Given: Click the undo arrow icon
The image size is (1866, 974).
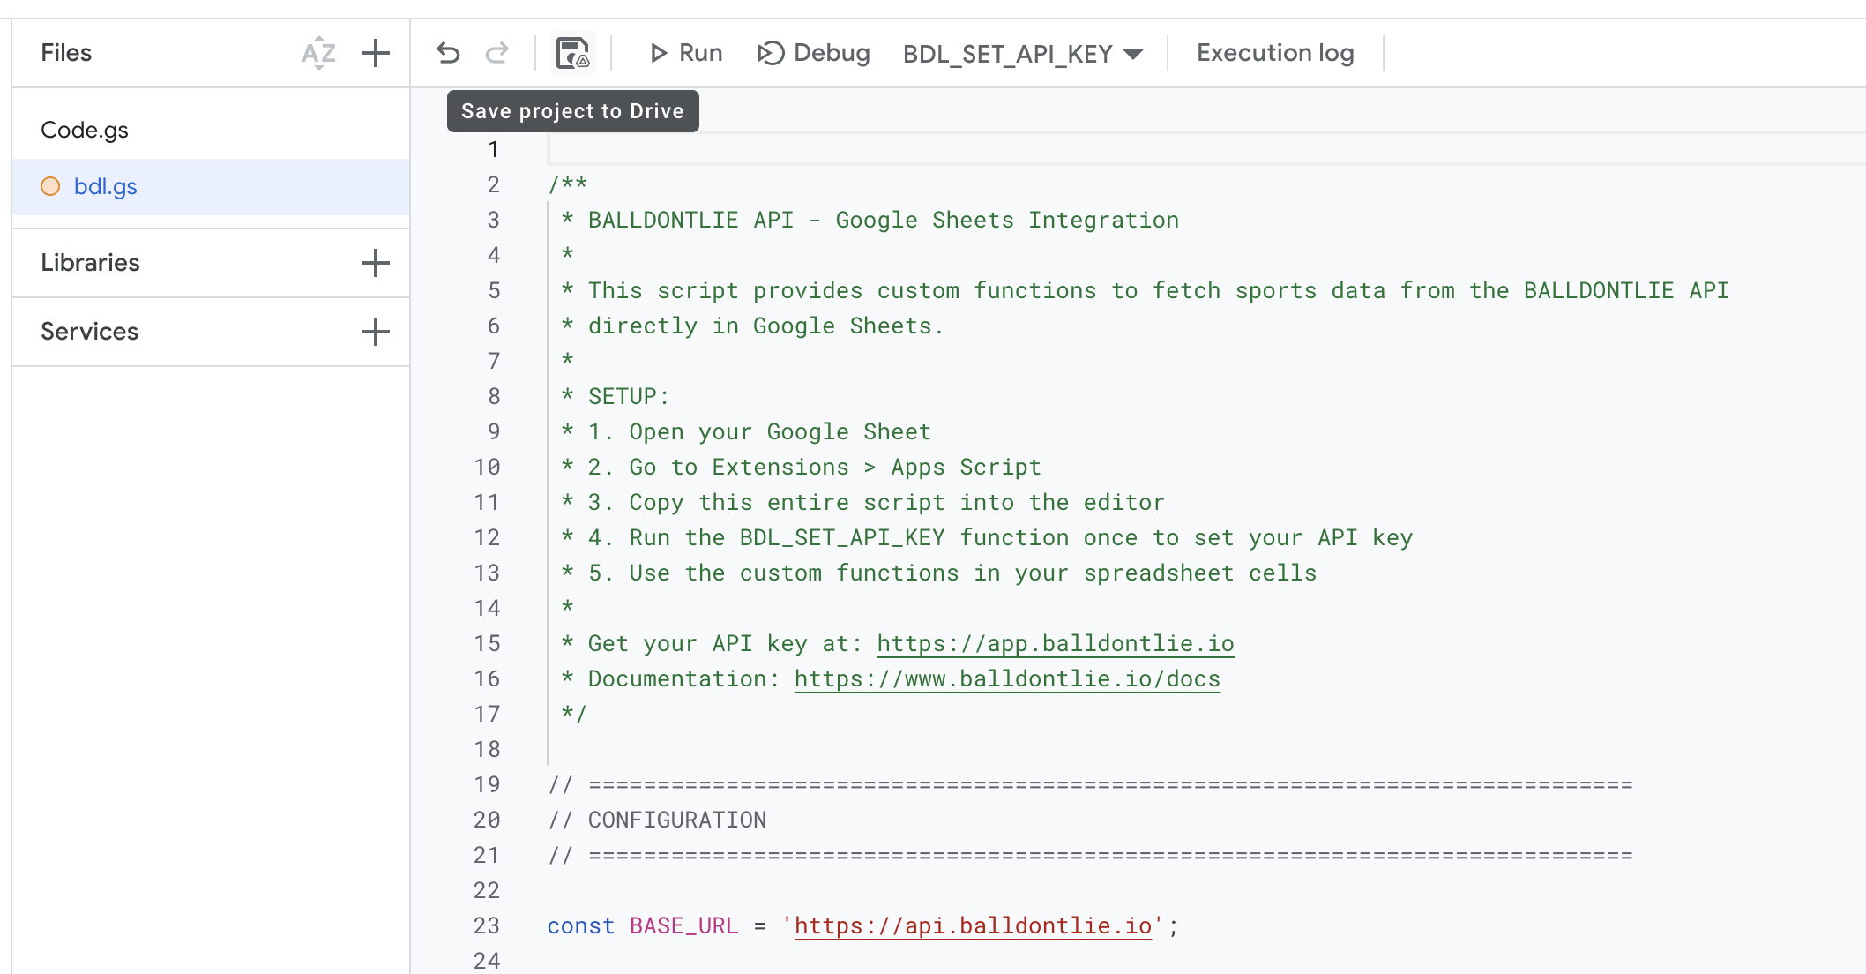Looking at the screenshot, I should tap(448, 53).
